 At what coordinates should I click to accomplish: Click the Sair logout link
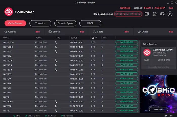171,8
